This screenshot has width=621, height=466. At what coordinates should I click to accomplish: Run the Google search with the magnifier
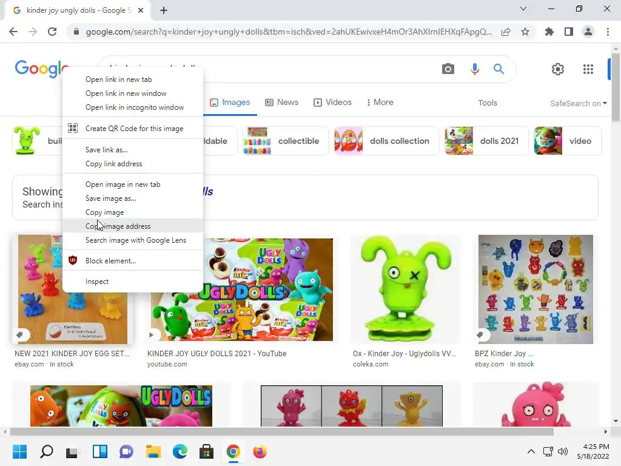click(x=498, y=69)
